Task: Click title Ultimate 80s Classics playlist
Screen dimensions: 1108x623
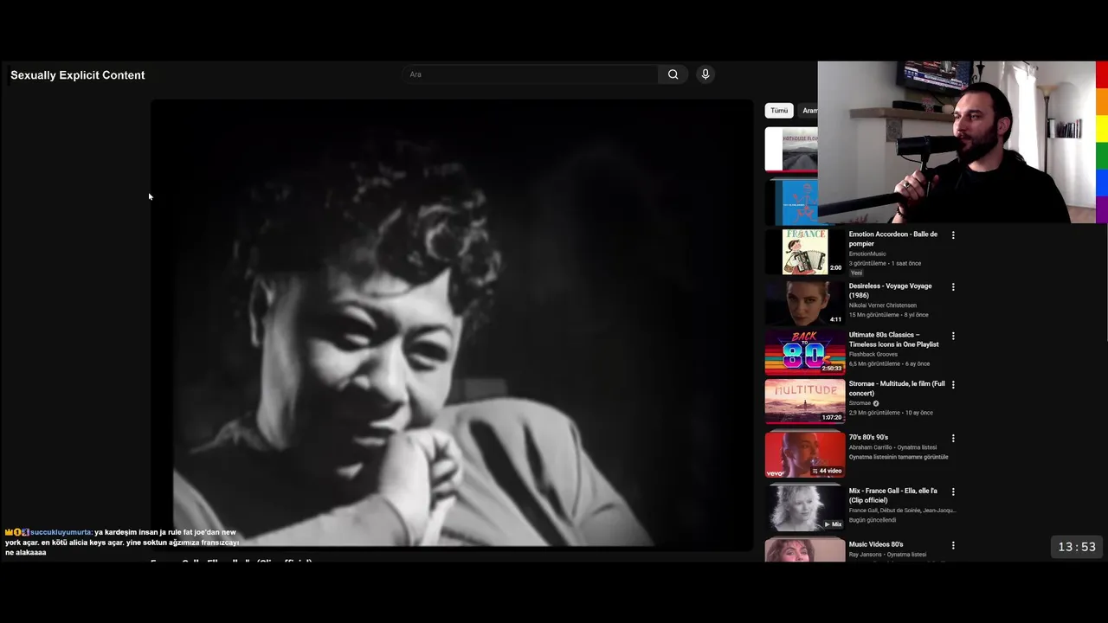Action: [x=894, y=339]
